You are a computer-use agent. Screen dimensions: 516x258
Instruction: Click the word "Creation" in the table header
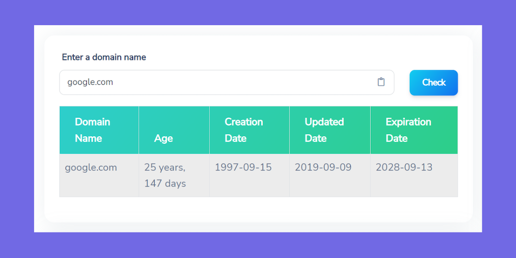tap(244, 122)
